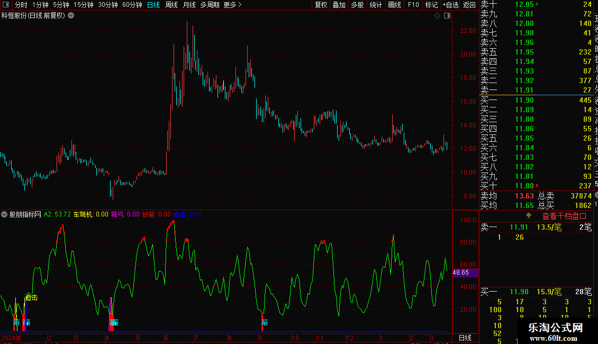Click the 15.9/笔 buy average text
The height and width of the screenshot is (344, 598).
[549, 292]
